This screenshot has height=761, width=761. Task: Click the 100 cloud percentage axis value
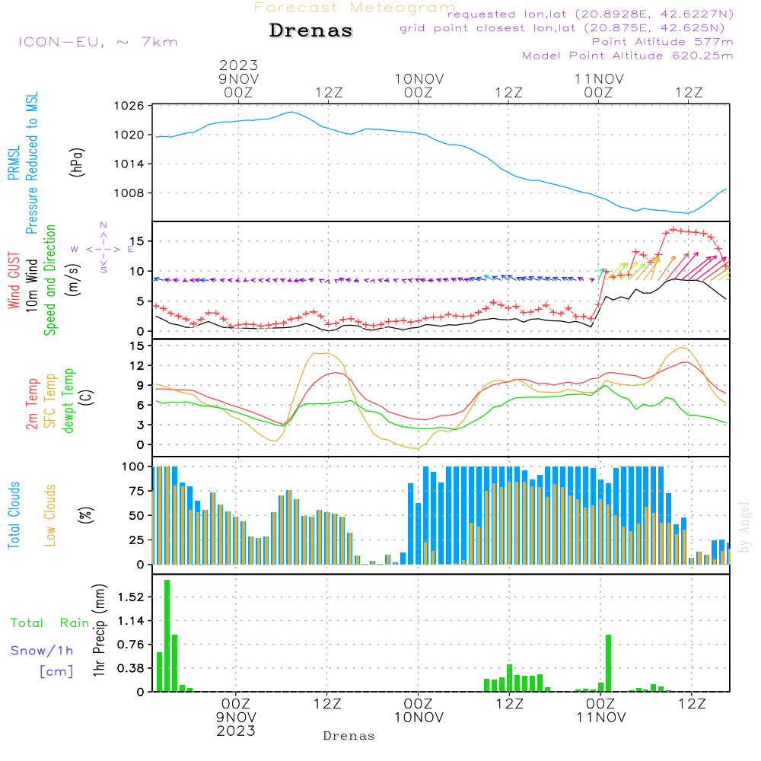(x=133, y=466)
